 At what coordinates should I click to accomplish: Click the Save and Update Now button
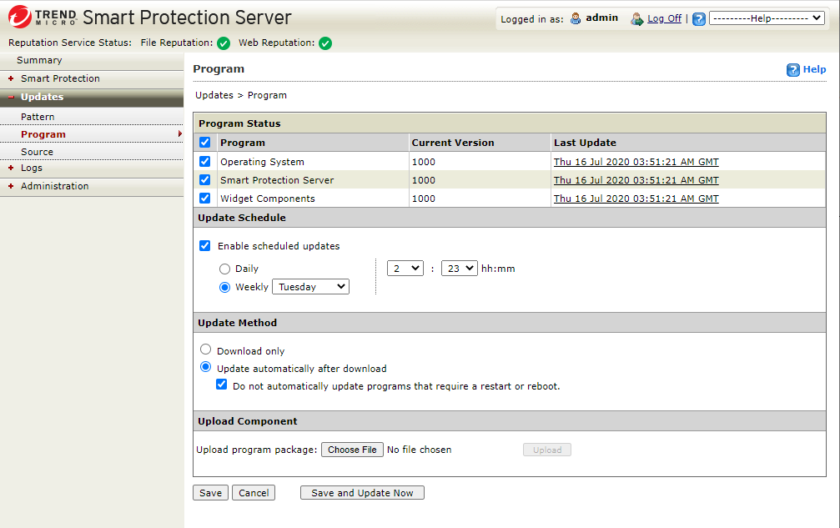tap(362, 493)
